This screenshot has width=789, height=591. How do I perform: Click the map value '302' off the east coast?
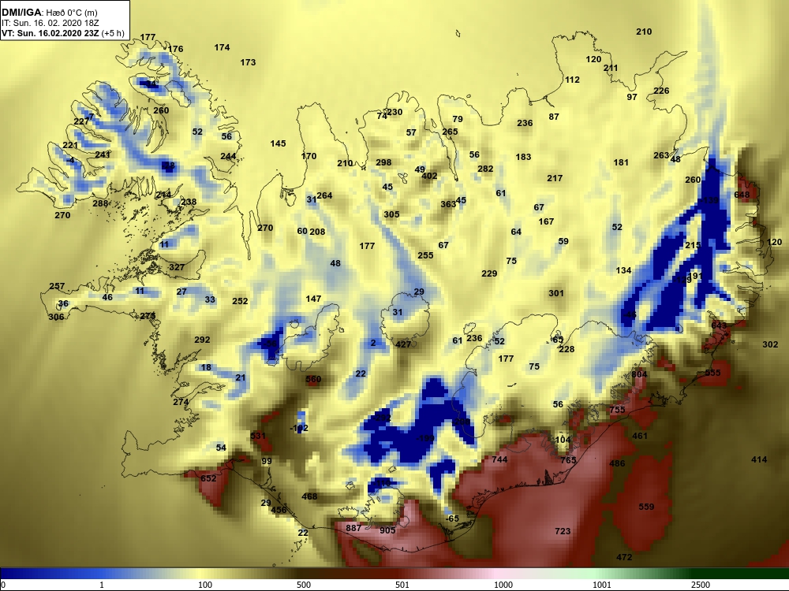coord(770,345)
